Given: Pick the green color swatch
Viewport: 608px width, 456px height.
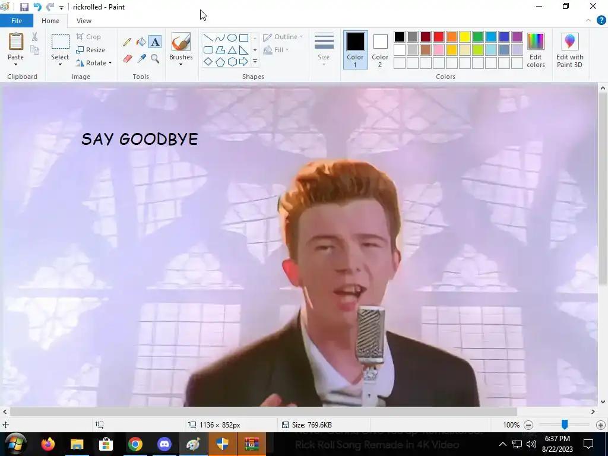Looking at the screenshot, I should (478, 37).
